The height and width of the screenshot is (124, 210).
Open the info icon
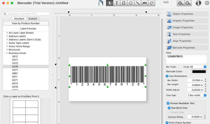point(198,3)
